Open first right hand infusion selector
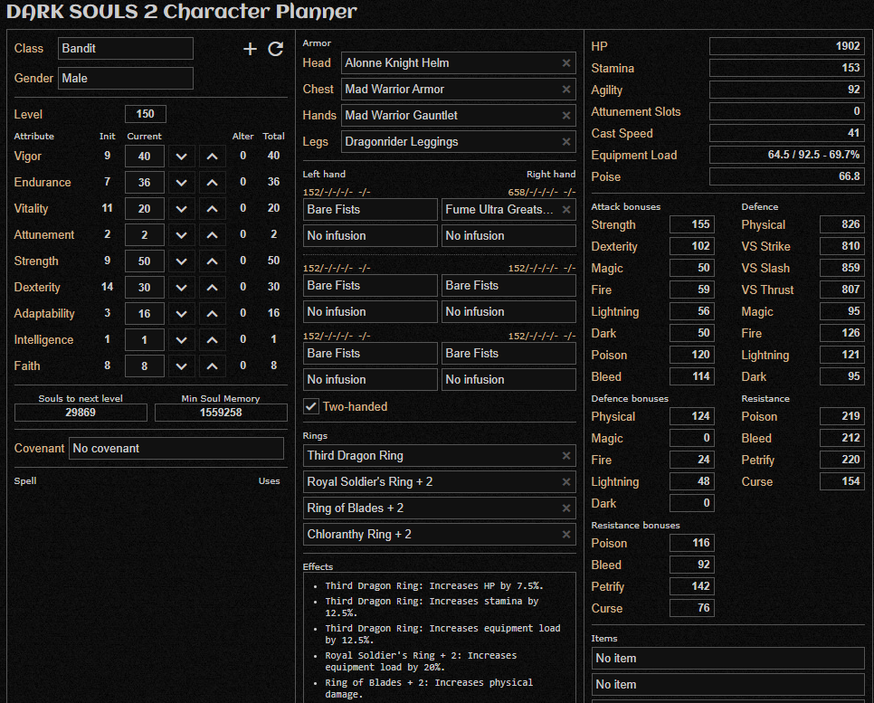The height and width of the screenshot is (703, 874). pos(508,236)
